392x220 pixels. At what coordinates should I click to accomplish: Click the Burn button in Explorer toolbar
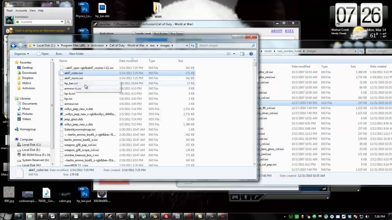coord(59,54)
